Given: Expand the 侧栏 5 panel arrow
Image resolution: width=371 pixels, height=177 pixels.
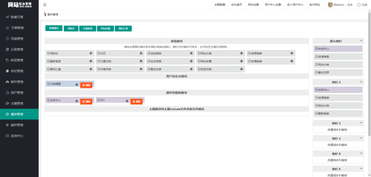Looking at the screenshot, I should 361,154.
